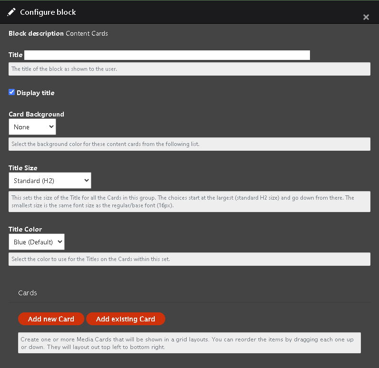Click the Title Size help description box
Viewport: 379px width, 368px height.
(x=189, y=202)
